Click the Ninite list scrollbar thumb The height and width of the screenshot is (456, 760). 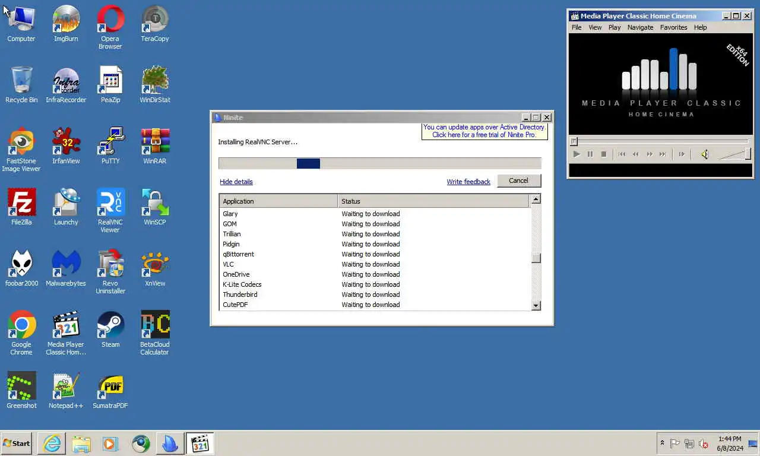click(536, 258)
